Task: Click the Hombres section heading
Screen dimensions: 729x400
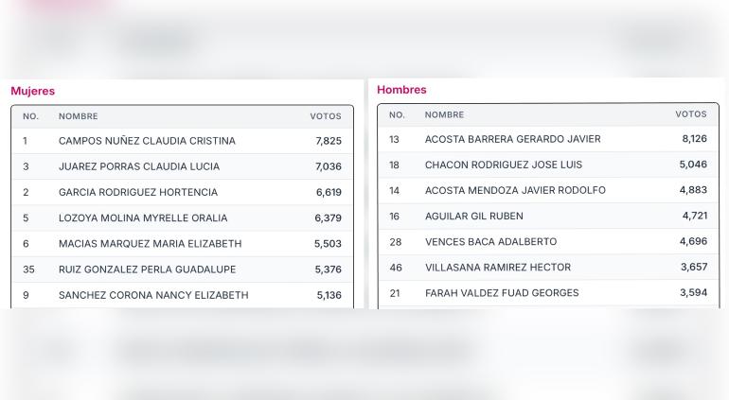Action: [401, 90]
